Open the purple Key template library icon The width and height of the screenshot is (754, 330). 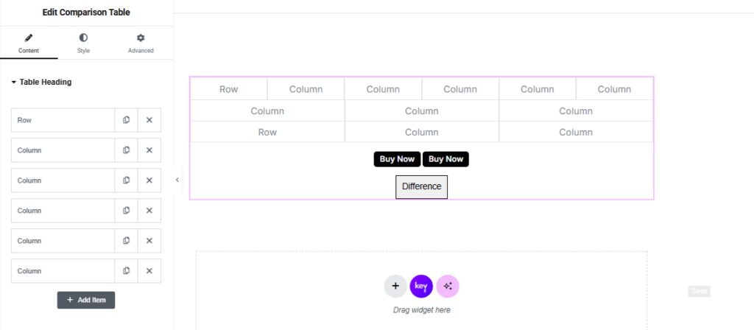tap(421, 287)
